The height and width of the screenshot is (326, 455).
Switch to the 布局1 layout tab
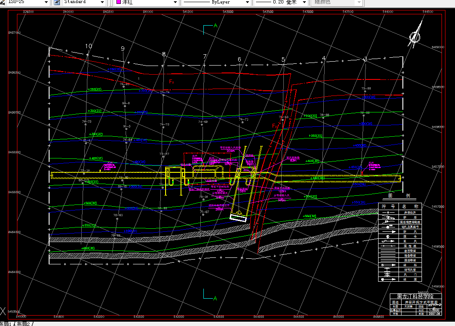(x=6, y=324)
